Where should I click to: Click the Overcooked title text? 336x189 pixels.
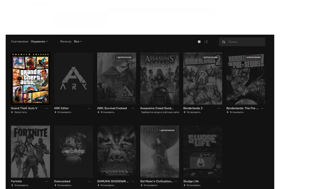click(x=62, y=181)
